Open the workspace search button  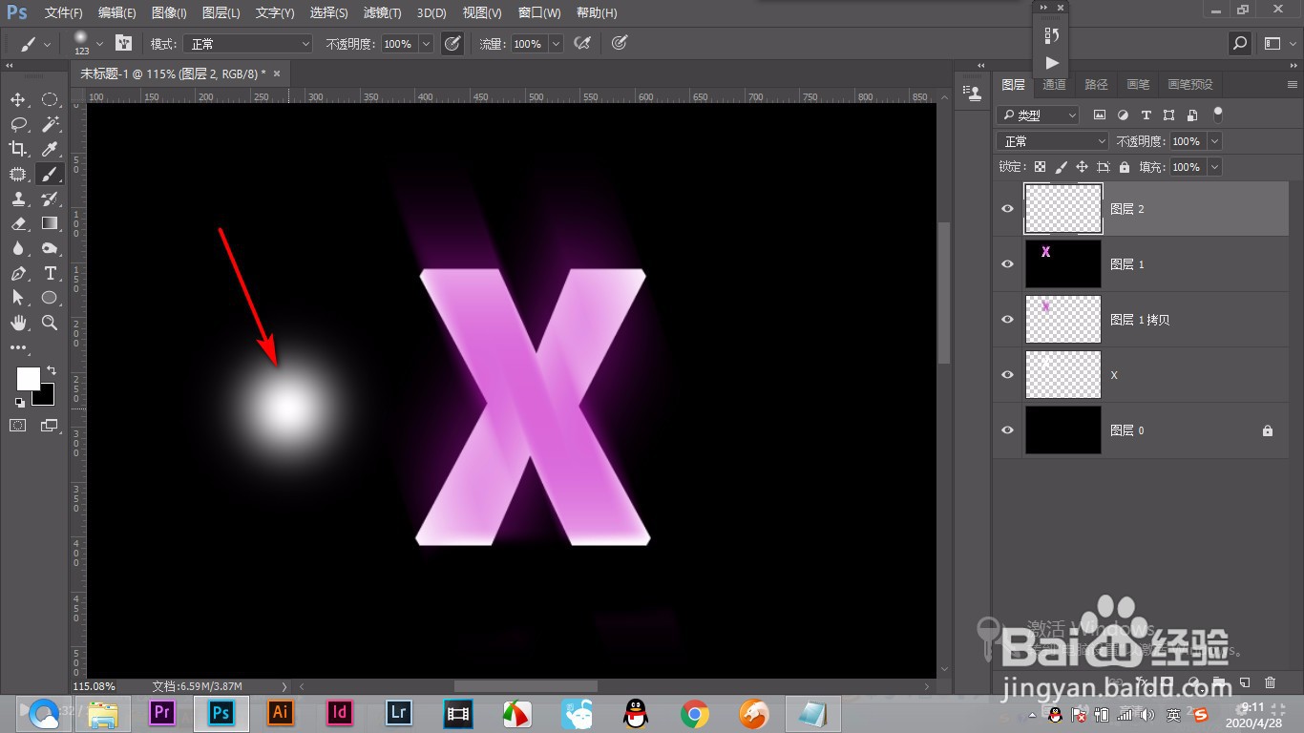pyautogui.click(x=1239, y=43)
